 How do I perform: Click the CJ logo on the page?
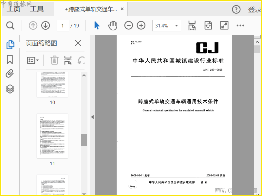207,48
